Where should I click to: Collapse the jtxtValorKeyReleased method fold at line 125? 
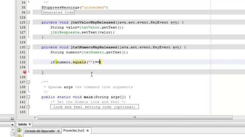(x=28, y=22)
